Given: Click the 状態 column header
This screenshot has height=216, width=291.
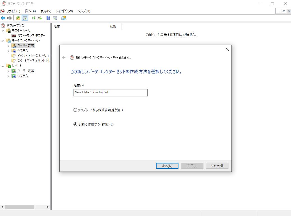Looking at the screenshot, I should tap(115, 27).
